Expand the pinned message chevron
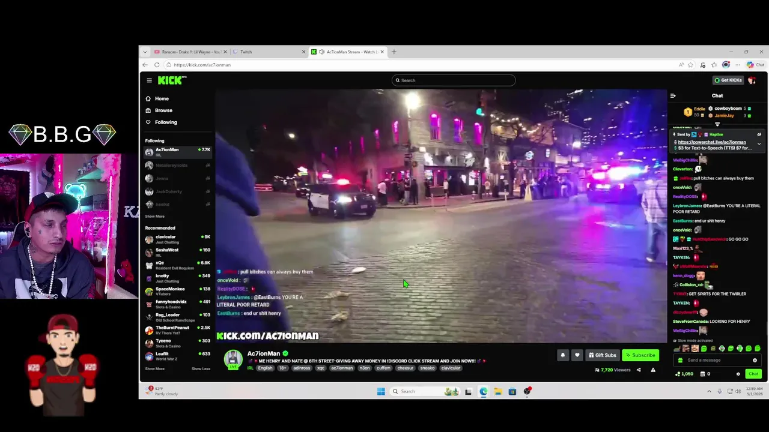The height and width of the screenshot is (432, 769). coord(759,144)
